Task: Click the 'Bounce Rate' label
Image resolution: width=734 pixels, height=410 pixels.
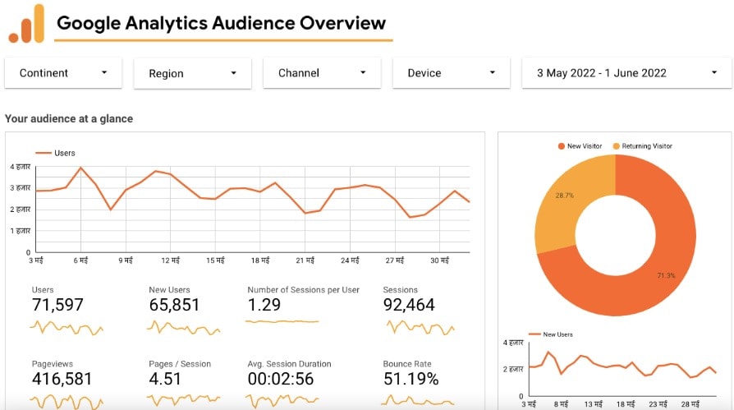Action: (x=407, y=364)
